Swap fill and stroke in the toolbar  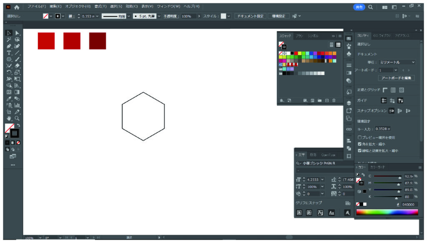point(18,125)
